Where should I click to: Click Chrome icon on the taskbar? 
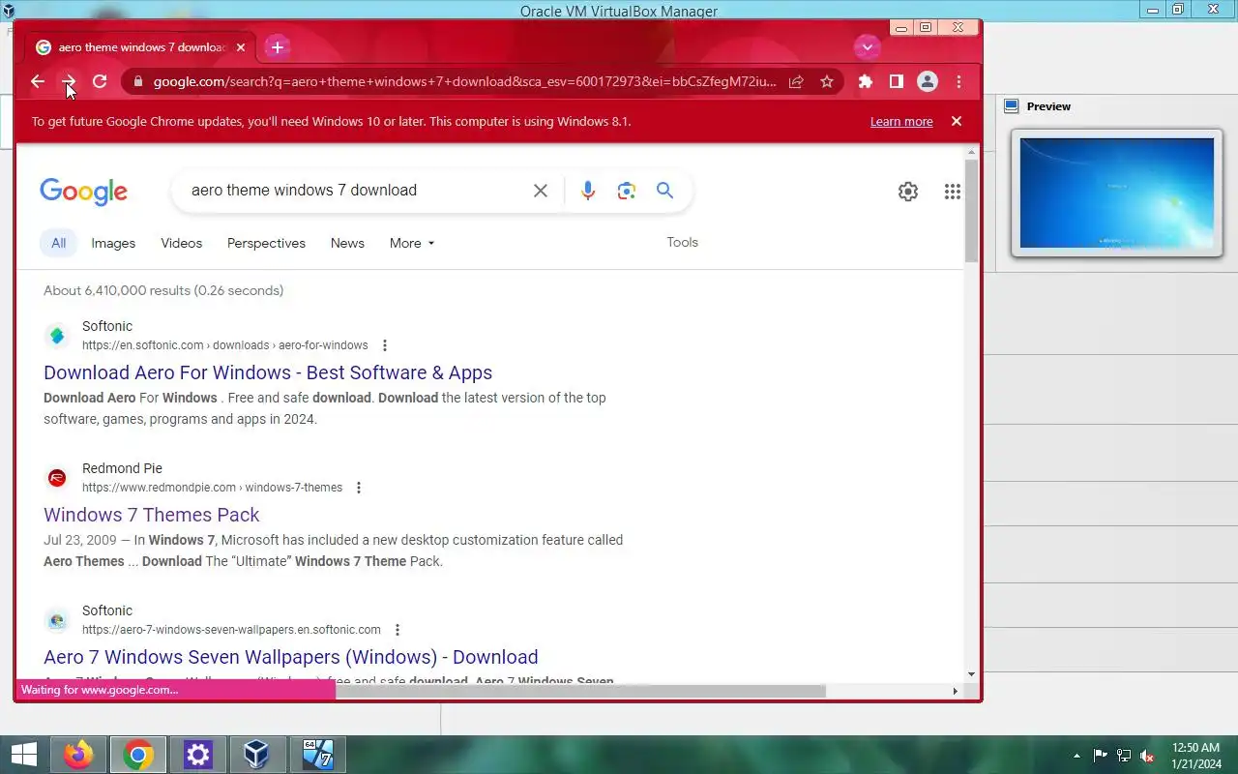(x=138, y=755)
